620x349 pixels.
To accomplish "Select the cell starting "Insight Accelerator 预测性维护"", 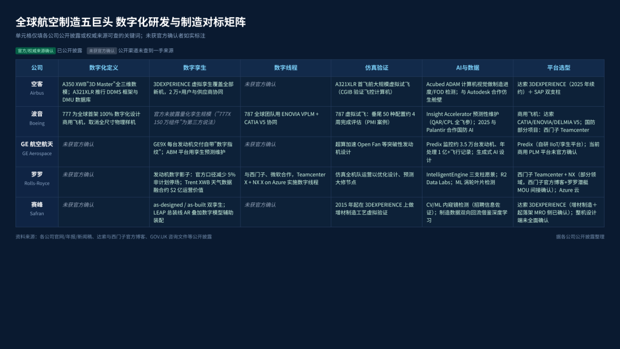I will (467, 121).
